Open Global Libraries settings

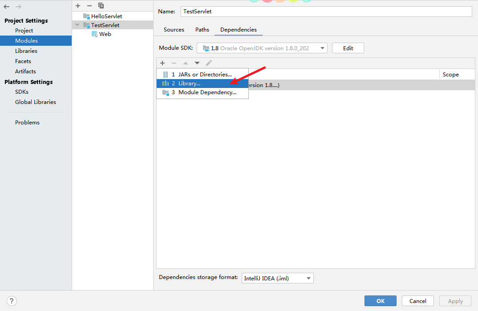click(x=36, y=102)
